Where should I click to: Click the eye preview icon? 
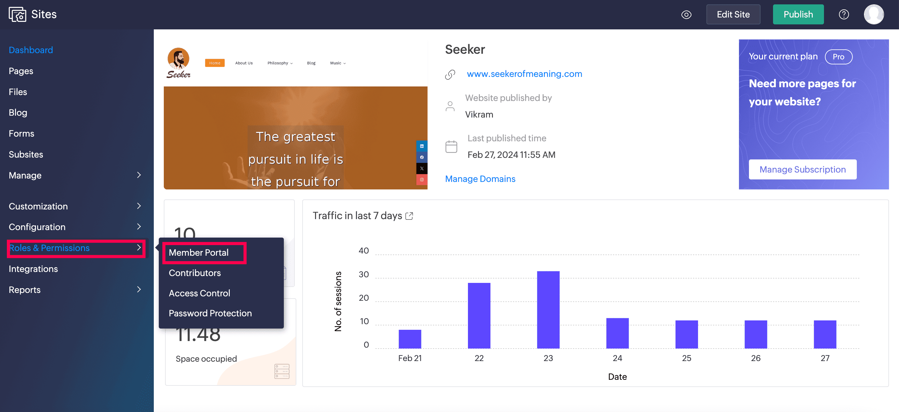click(686, 15)
